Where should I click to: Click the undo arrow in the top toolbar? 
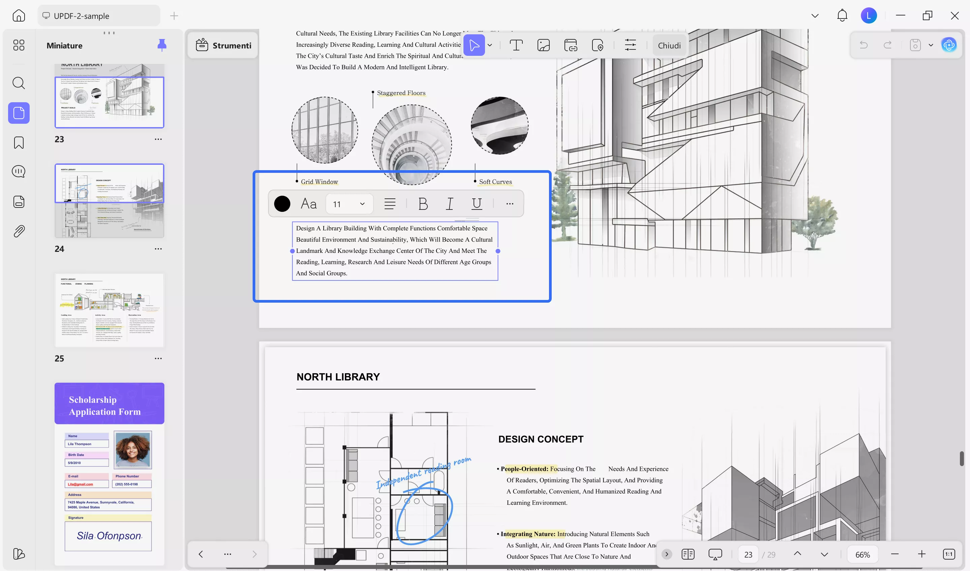point(864,45)
